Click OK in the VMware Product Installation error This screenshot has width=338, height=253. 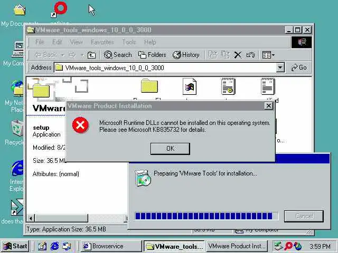coord(170,149)
